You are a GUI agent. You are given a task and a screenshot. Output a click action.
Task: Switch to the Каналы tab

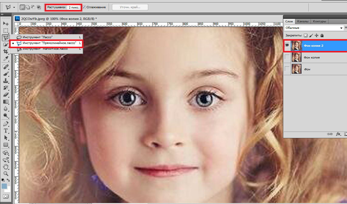(x=303, y=21)
